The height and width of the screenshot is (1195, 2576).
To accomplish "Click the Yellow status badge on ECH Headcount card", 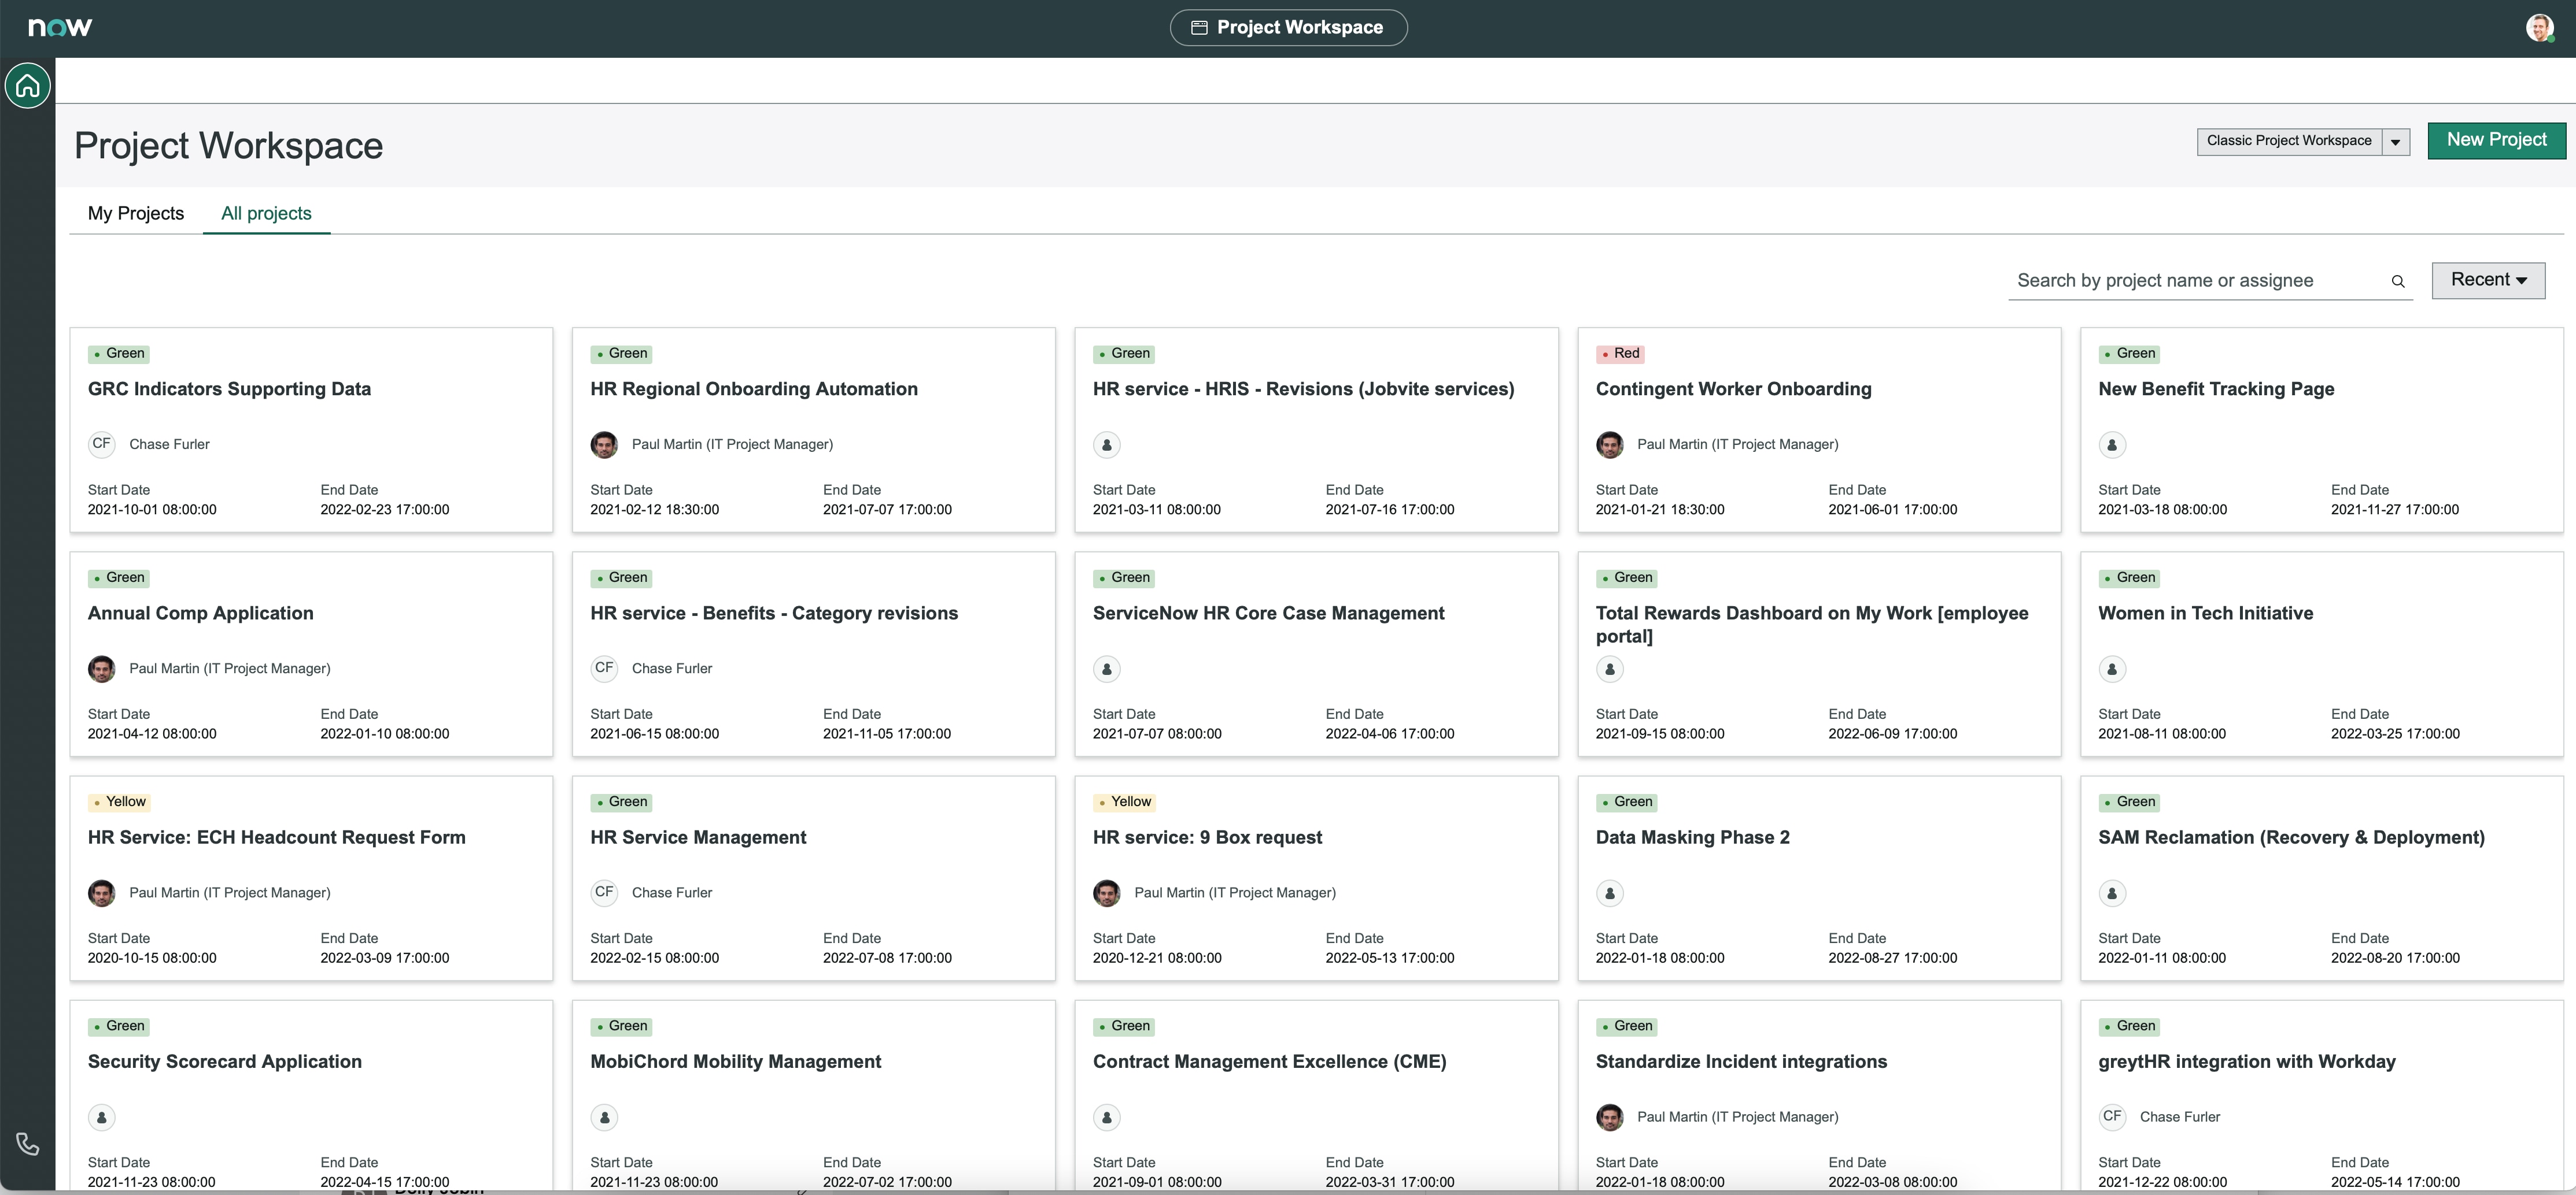I will [x=119, y=802].
